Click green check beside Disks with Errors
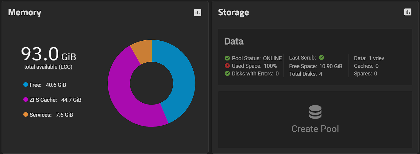 point(227,73)
